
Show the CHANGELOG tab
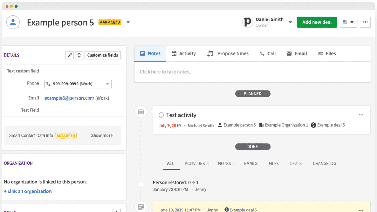[x=324, y=164]
